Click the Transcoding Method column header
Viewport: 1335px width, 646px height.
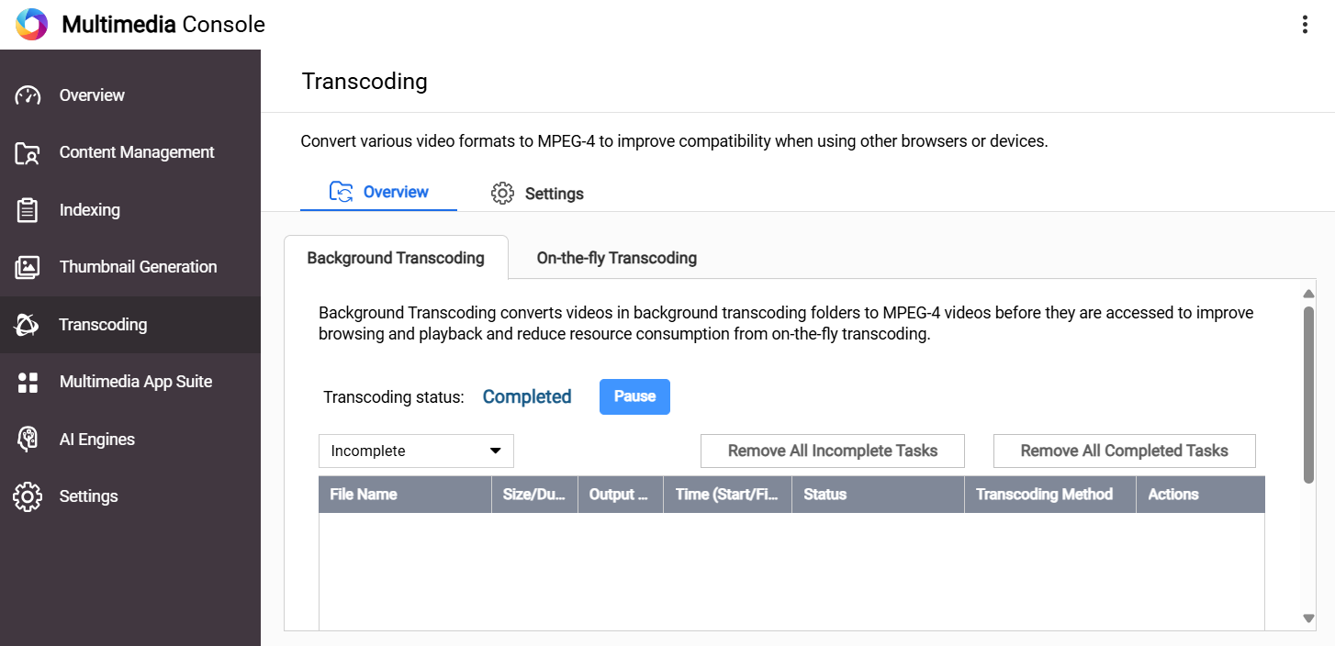coord(1044,495)
